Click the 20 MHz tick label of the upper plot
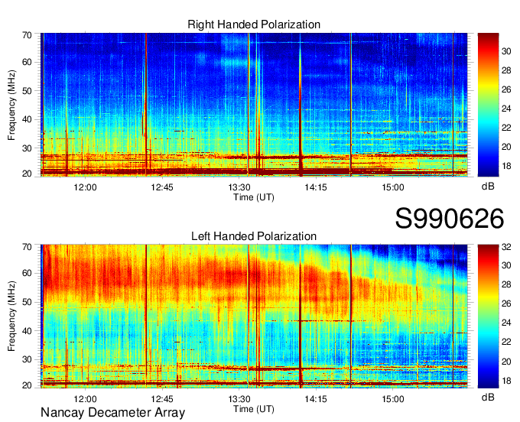Screen dimensions: 520x422 pyautogui.click(x=27, y=174)
